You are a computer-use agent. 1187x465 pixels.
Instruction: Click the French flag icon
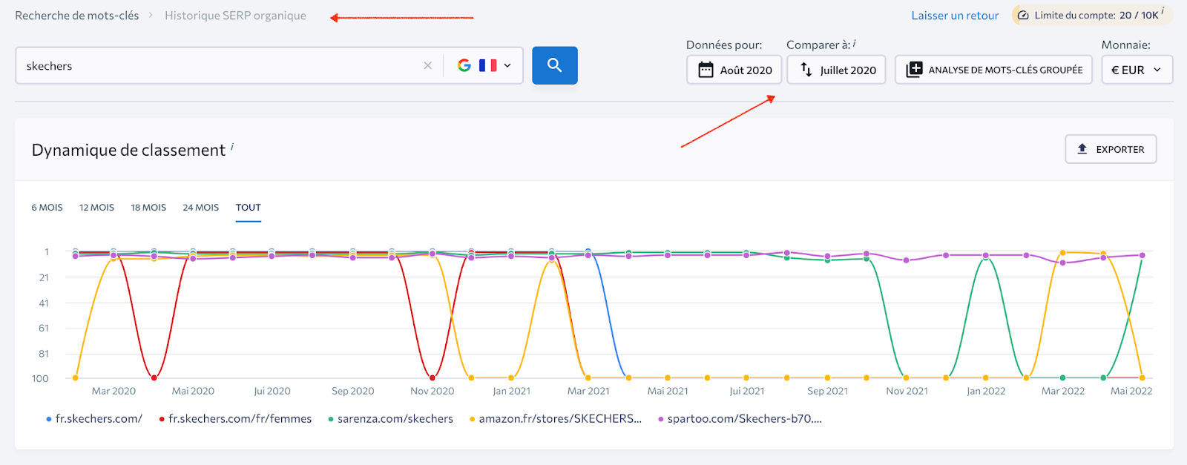[x=487, y=65]
